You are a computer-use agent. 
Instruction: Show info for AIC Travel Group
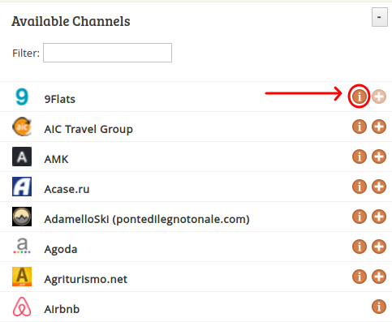point(360,127)
